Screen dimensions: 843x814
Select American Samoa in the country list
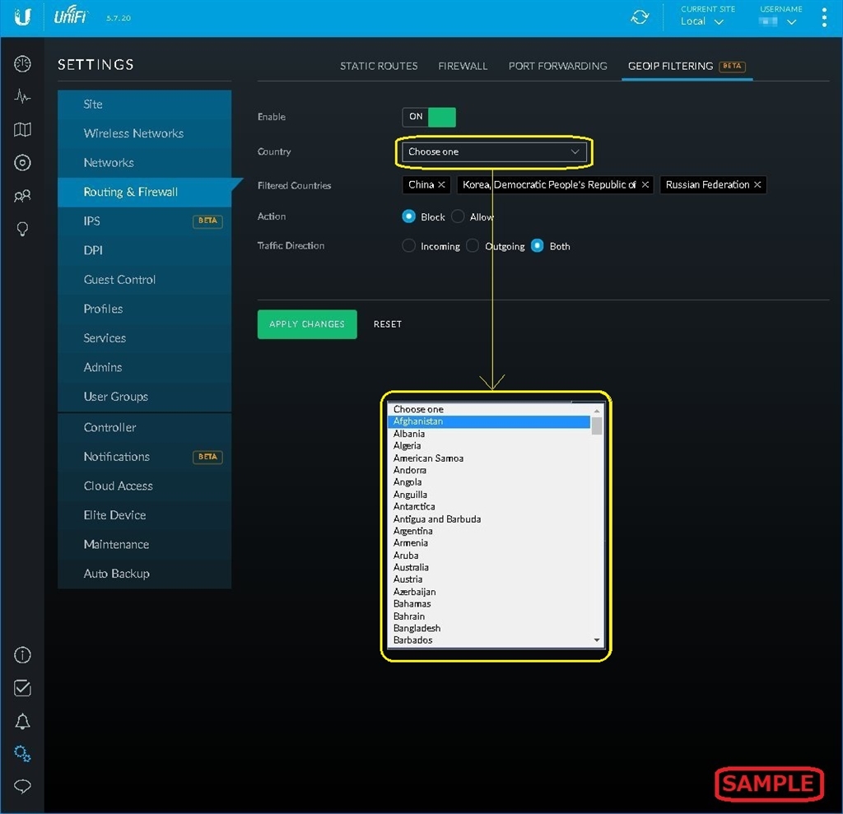click(x=489, y=458)
